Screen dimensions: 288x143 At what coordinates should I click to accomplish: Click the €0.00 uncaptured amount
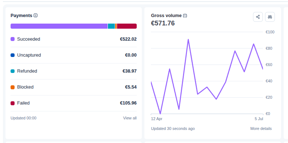[131, 55]
